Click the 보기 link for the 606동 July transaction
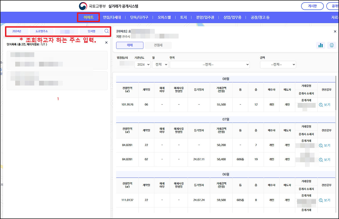The image size is (339, 219). (324, 159)
